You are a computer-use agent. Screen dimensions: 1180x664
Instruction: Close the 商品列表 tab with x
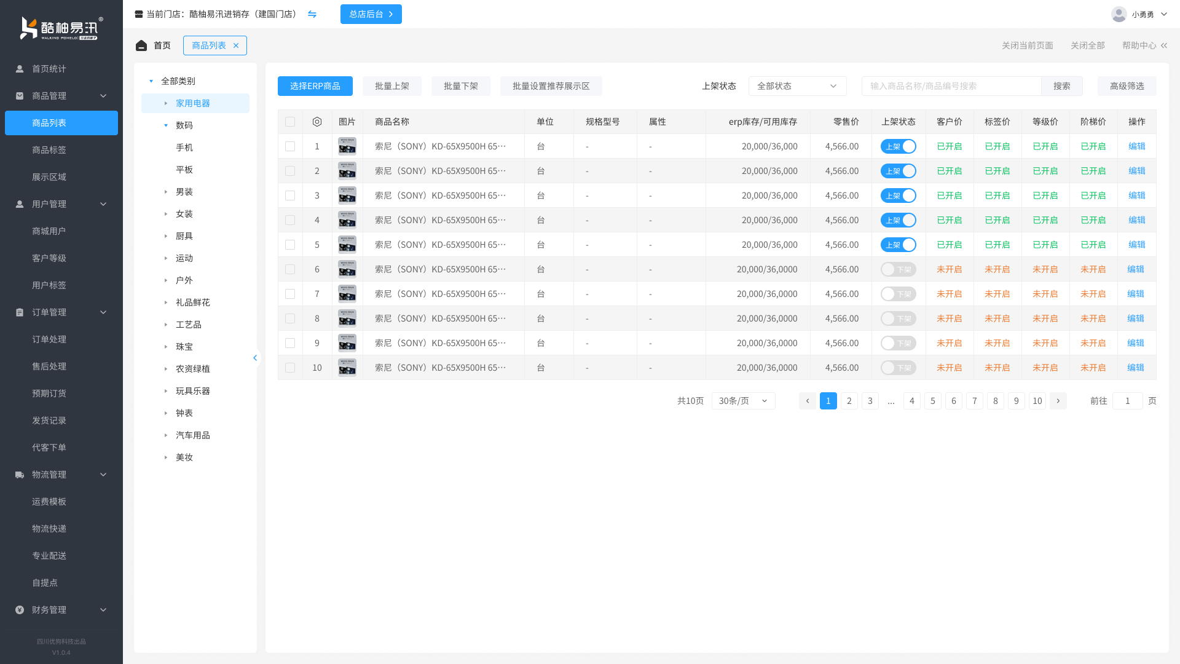click(236, 45)
